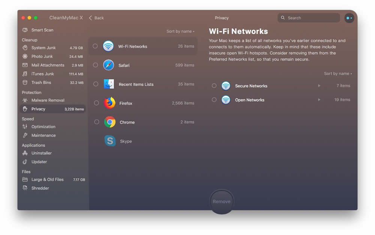Click the Recent Items Lists Finder icon
Screen dimensions: 375x235
tap(109, 84)
